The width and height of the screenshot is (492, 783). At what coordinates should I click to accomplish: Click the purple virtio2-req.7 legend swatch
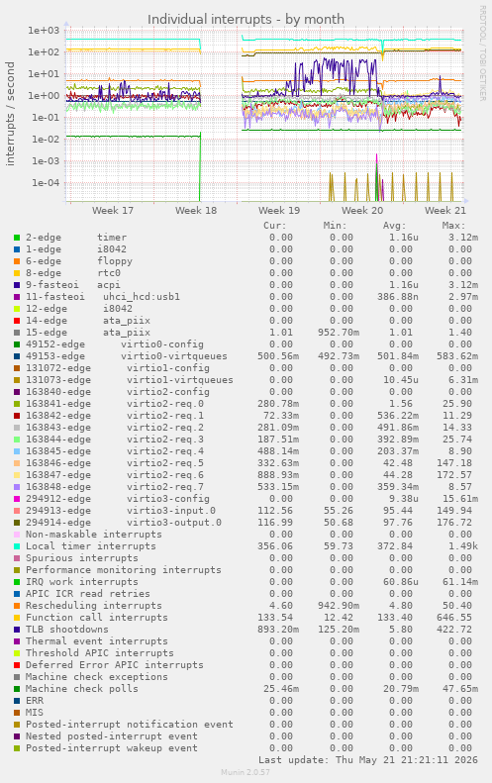[x=17, y=487]
